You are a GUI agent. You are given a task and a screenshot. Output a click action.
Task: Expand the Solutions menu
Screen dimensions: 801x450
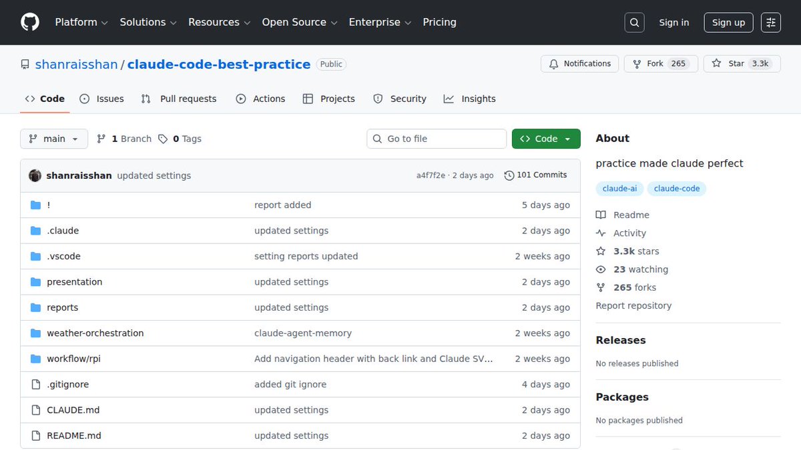(x=148, y=22)
